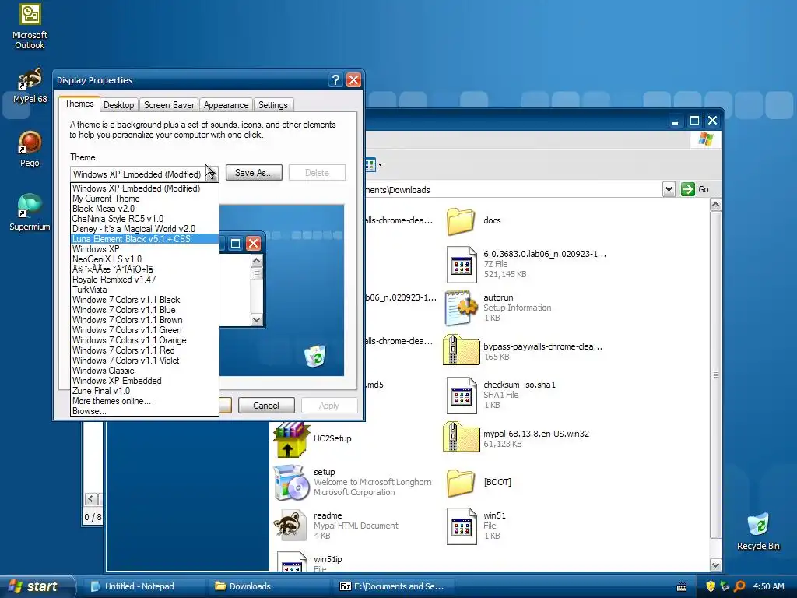Select the readme Mypal HTML icon
This screenshot has width=797, height=598.
point(291,526)
